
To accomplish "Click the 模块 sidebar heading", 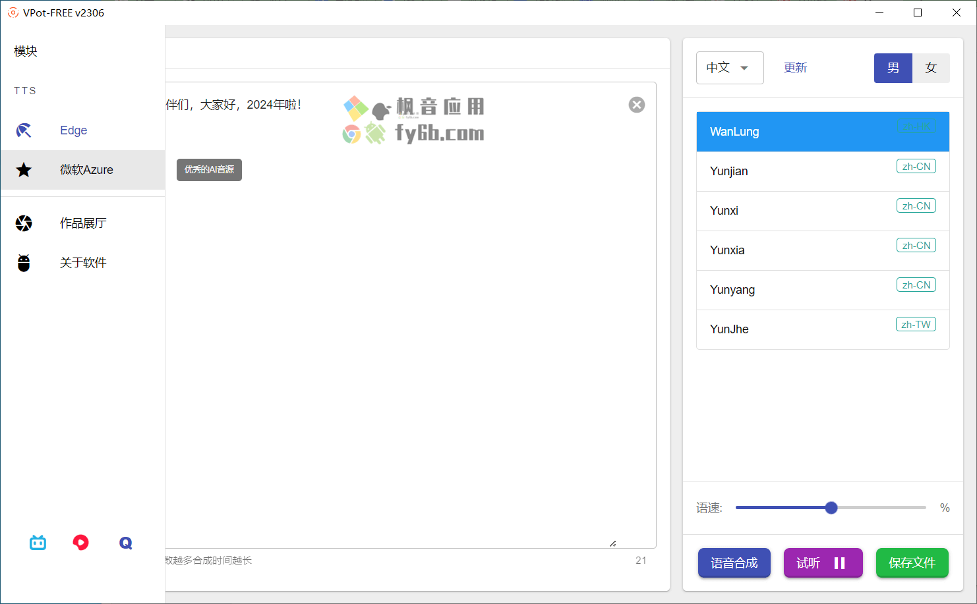I will pyautogui.click(x=26, y=51).
